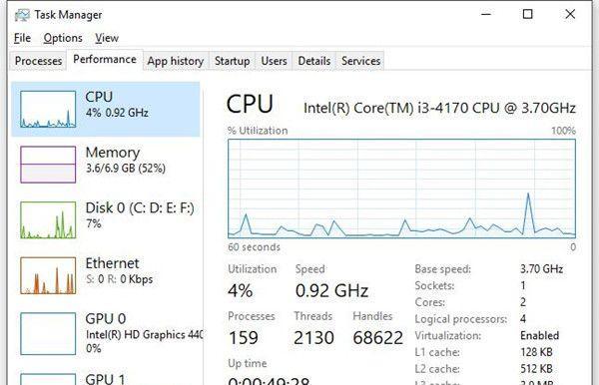
Task: Select Disk 0 activity graph icon
Action: 48,220
